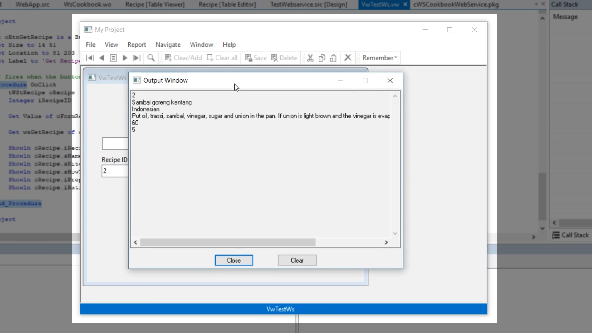This screenshot has width=592, height=333.
Task: Click the Paste toolbar icon
Action: point(333,58)
